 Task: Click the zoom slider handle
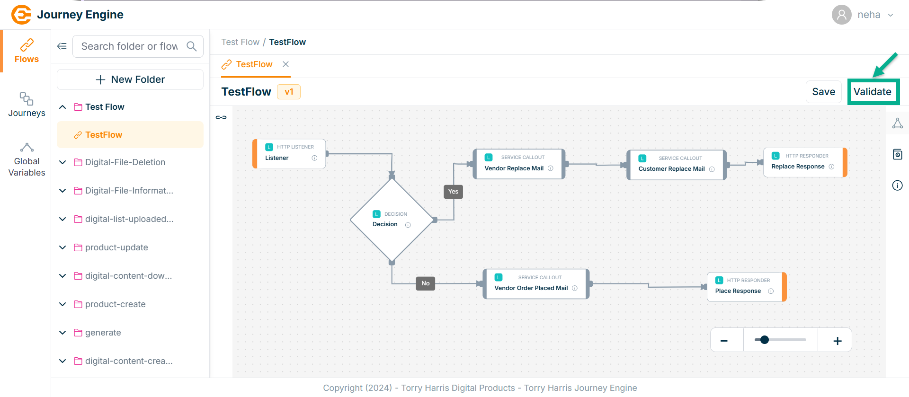[x=764, y=340]
